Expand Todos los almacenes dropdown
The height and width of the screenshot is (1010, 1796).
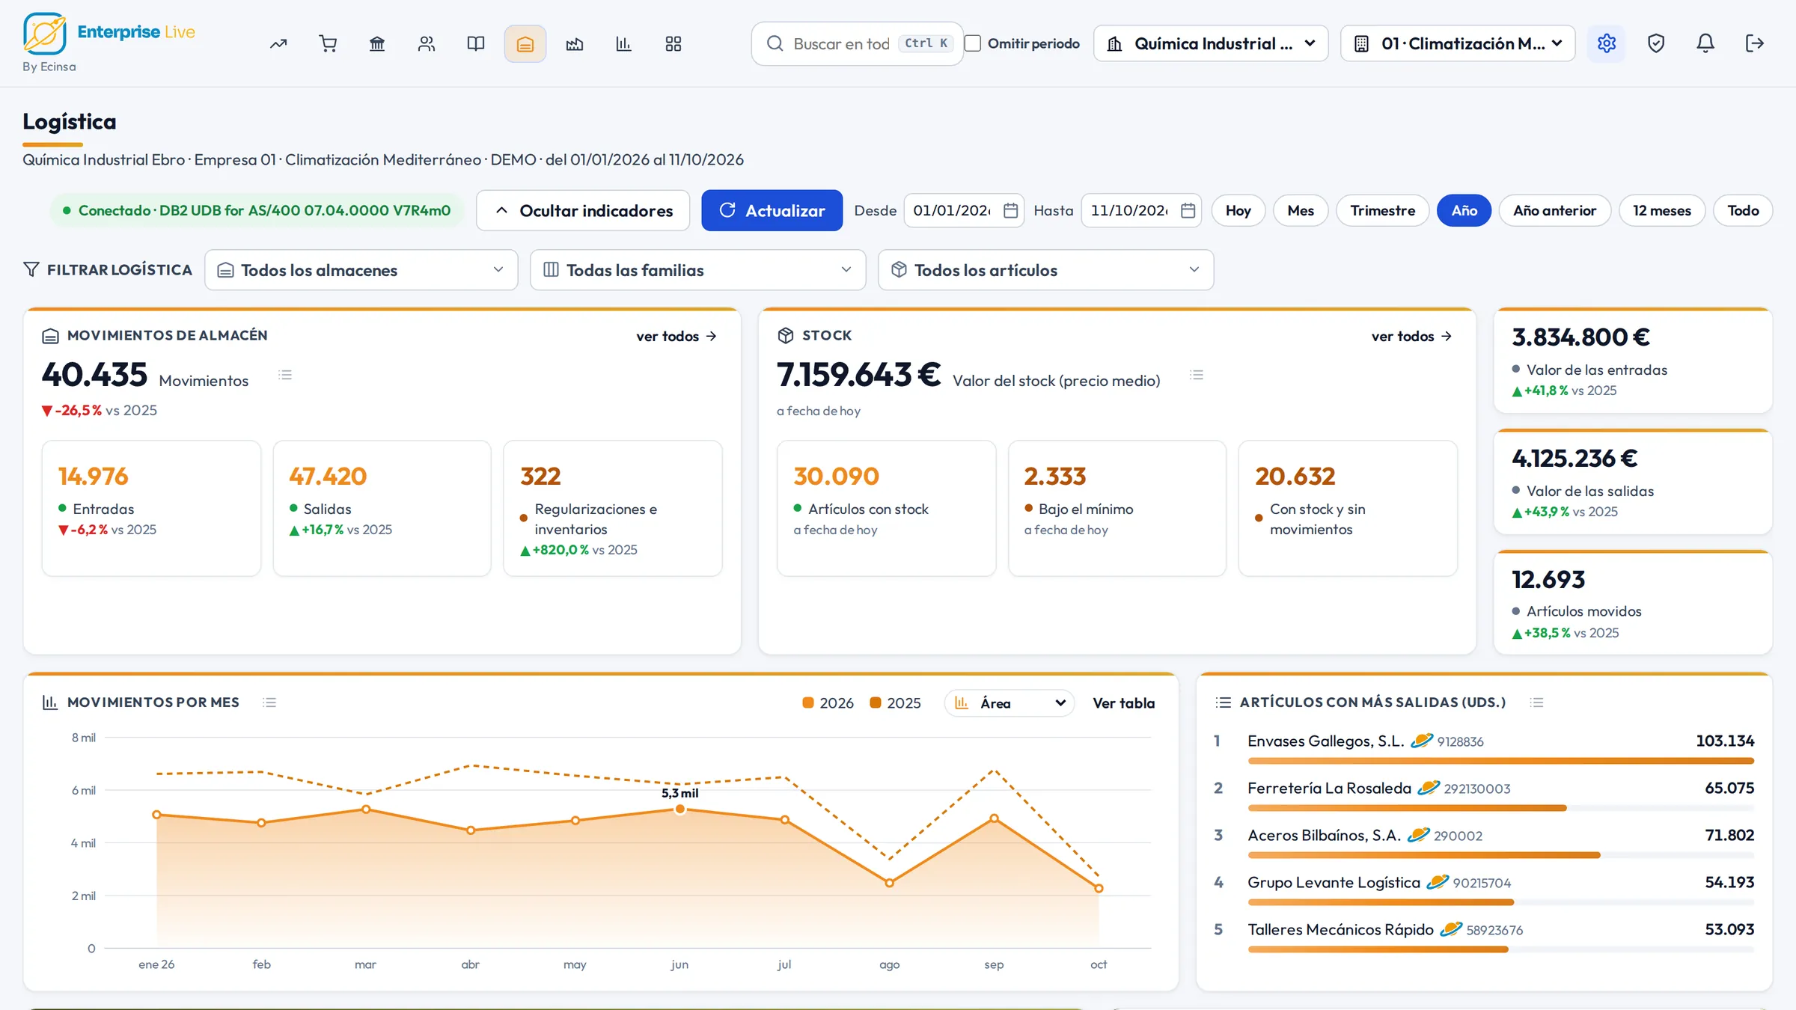point(361,270)
